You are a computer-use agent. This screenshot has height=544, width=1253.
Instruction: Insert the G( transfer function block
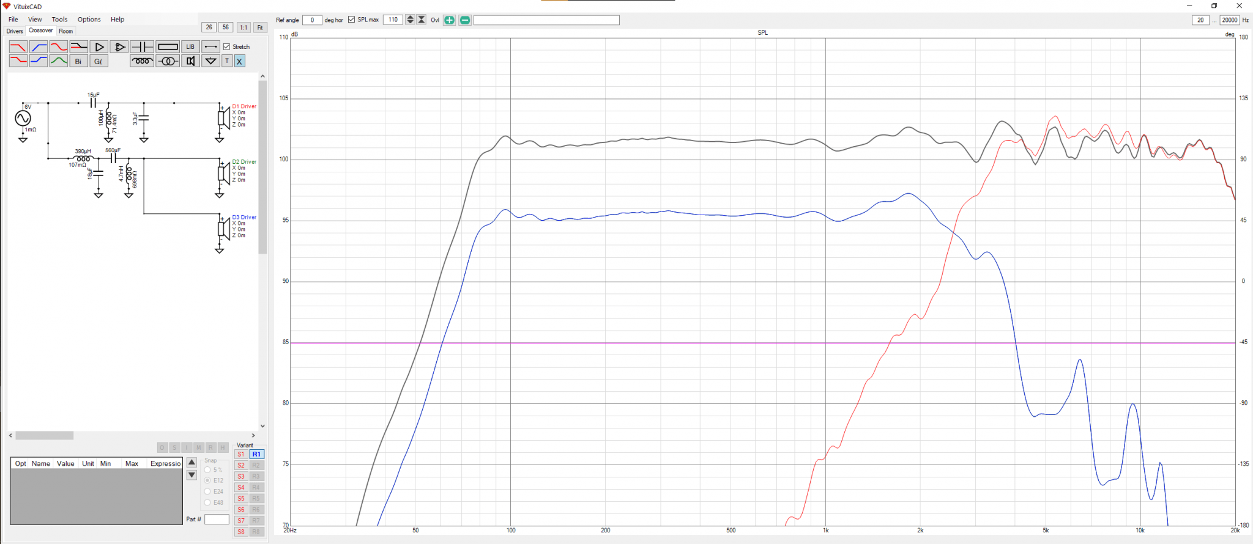click(x=99, y=61)
